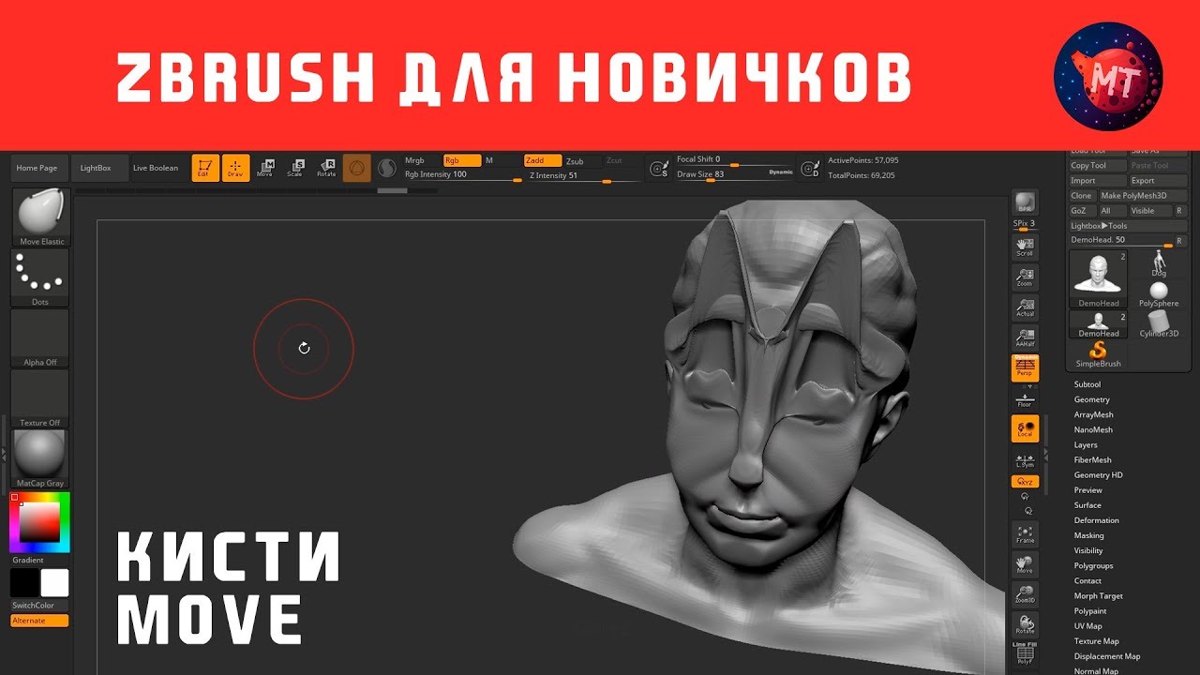Open the Home Page tab
The width and height of the screenshot is (1200, 675).
coord(37,168)
